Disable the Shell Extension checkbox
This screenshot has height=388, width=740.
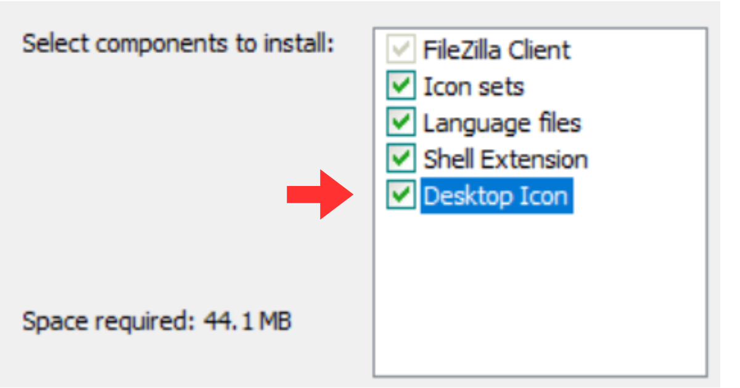click(401, 160)
